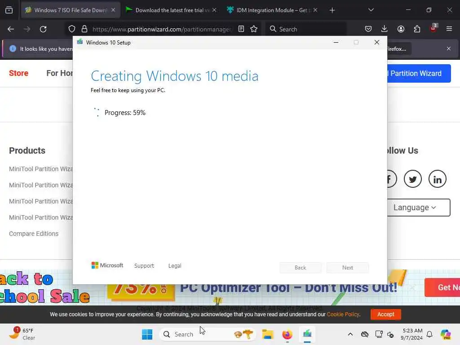Image resolution: width=460 pixels, height=345 pixels.
Task: Open File Explorer from taskbar
Action: point(268,334)
